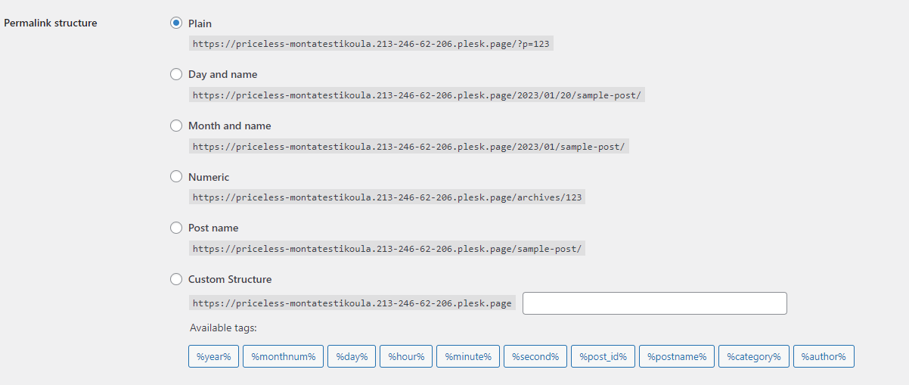Select Month and name permalink structure
This screenshot has width=909, height=385.
[176, 126]
